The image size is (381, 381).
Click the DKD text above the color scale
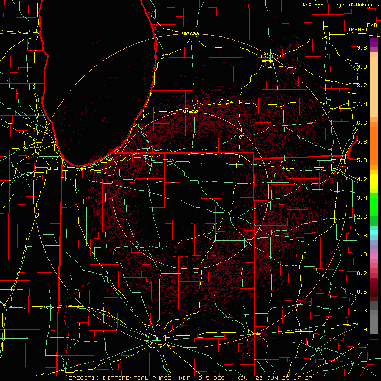pyautogui.click(x=372, y=25)
